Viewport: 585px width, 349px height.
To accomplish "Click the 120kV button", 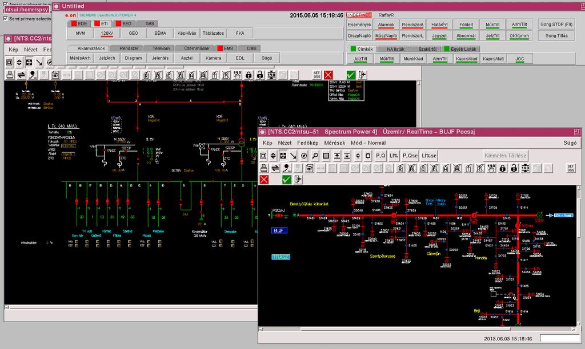I will click(107, 33).
